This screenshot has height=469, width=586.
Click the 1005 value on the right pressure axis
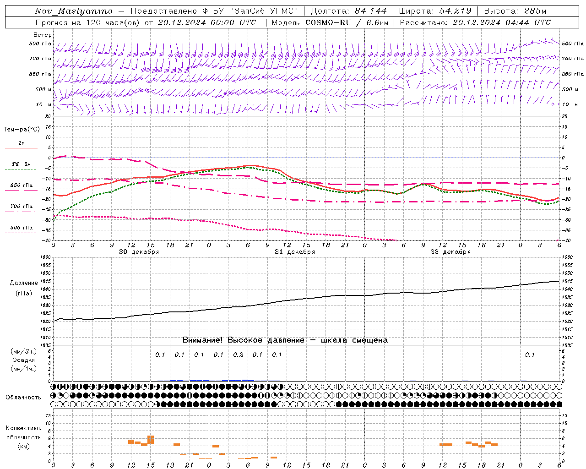(567, 345)
